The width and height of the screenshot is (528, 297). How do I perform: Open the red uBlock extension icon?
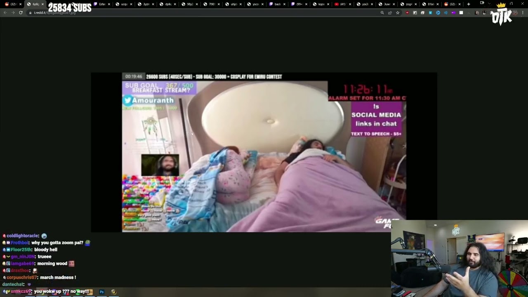[407, 13]
